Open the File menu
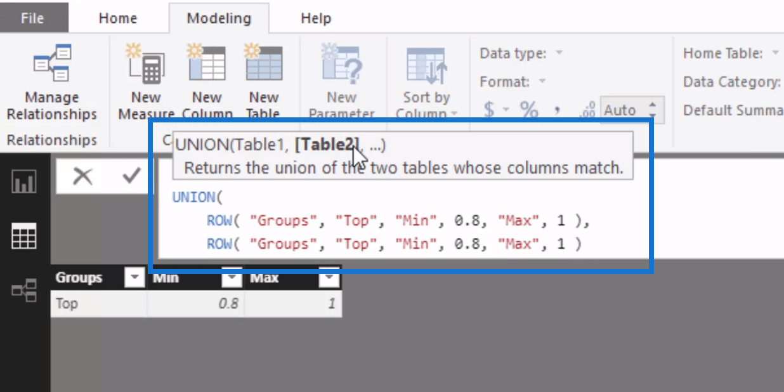 (x=32, y=18)
